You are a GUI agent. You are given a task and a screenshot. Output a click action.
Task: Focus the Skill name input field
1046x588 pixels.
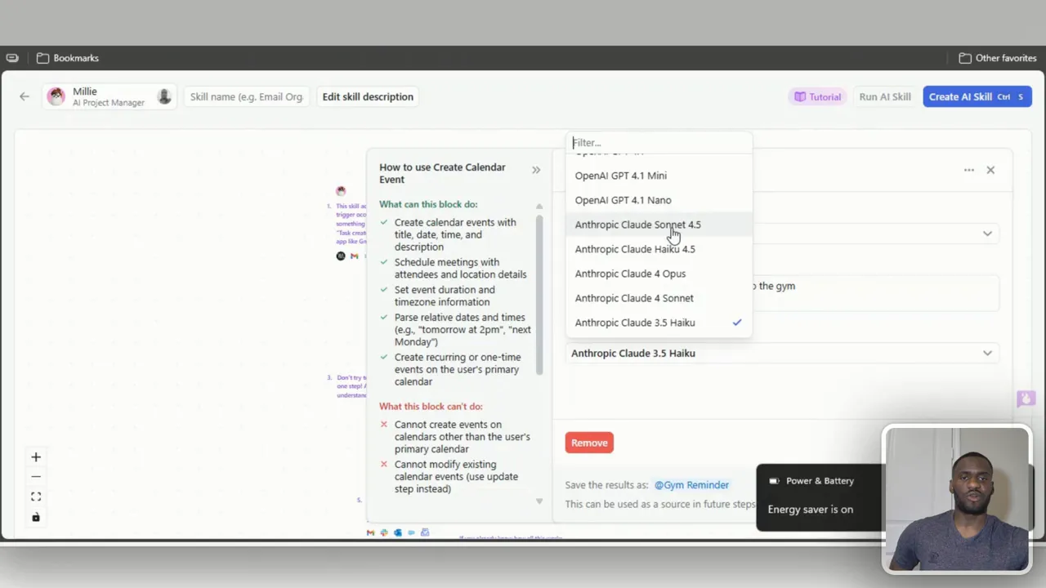click(x=247, y=96)
